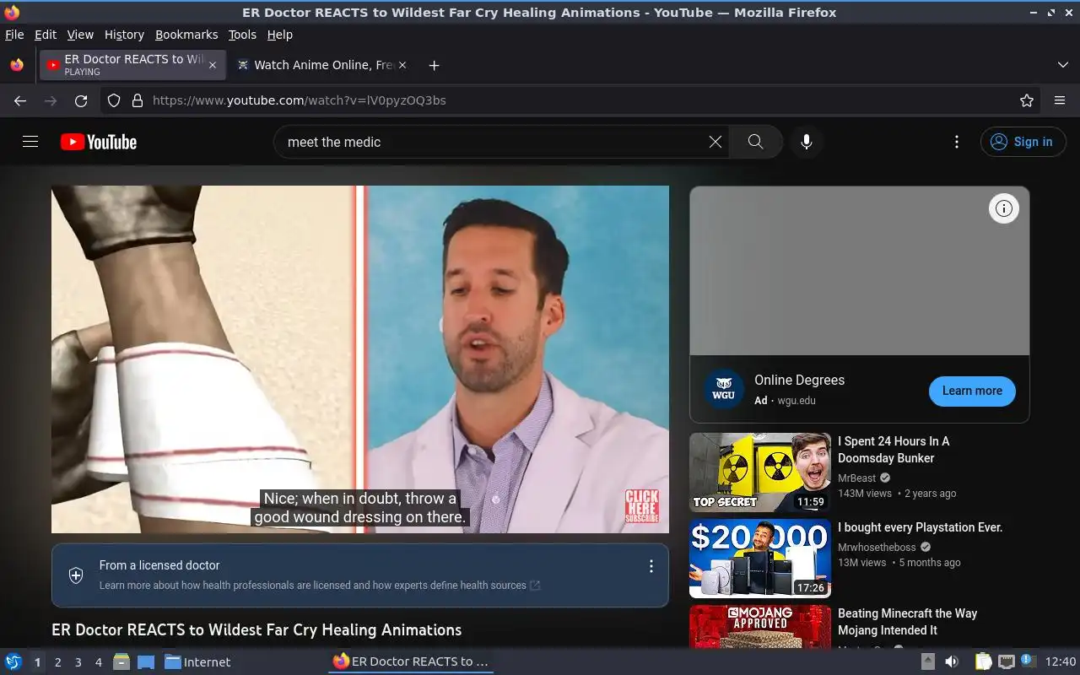This screenshot has height=675, width=1080.
Task: Open the file manager taskbar icon
Action: tap(121, 662)
